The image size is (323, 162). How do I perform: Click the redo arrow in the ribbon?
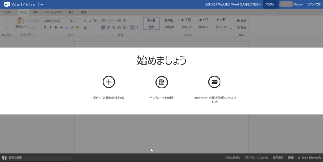click(7, 27)
